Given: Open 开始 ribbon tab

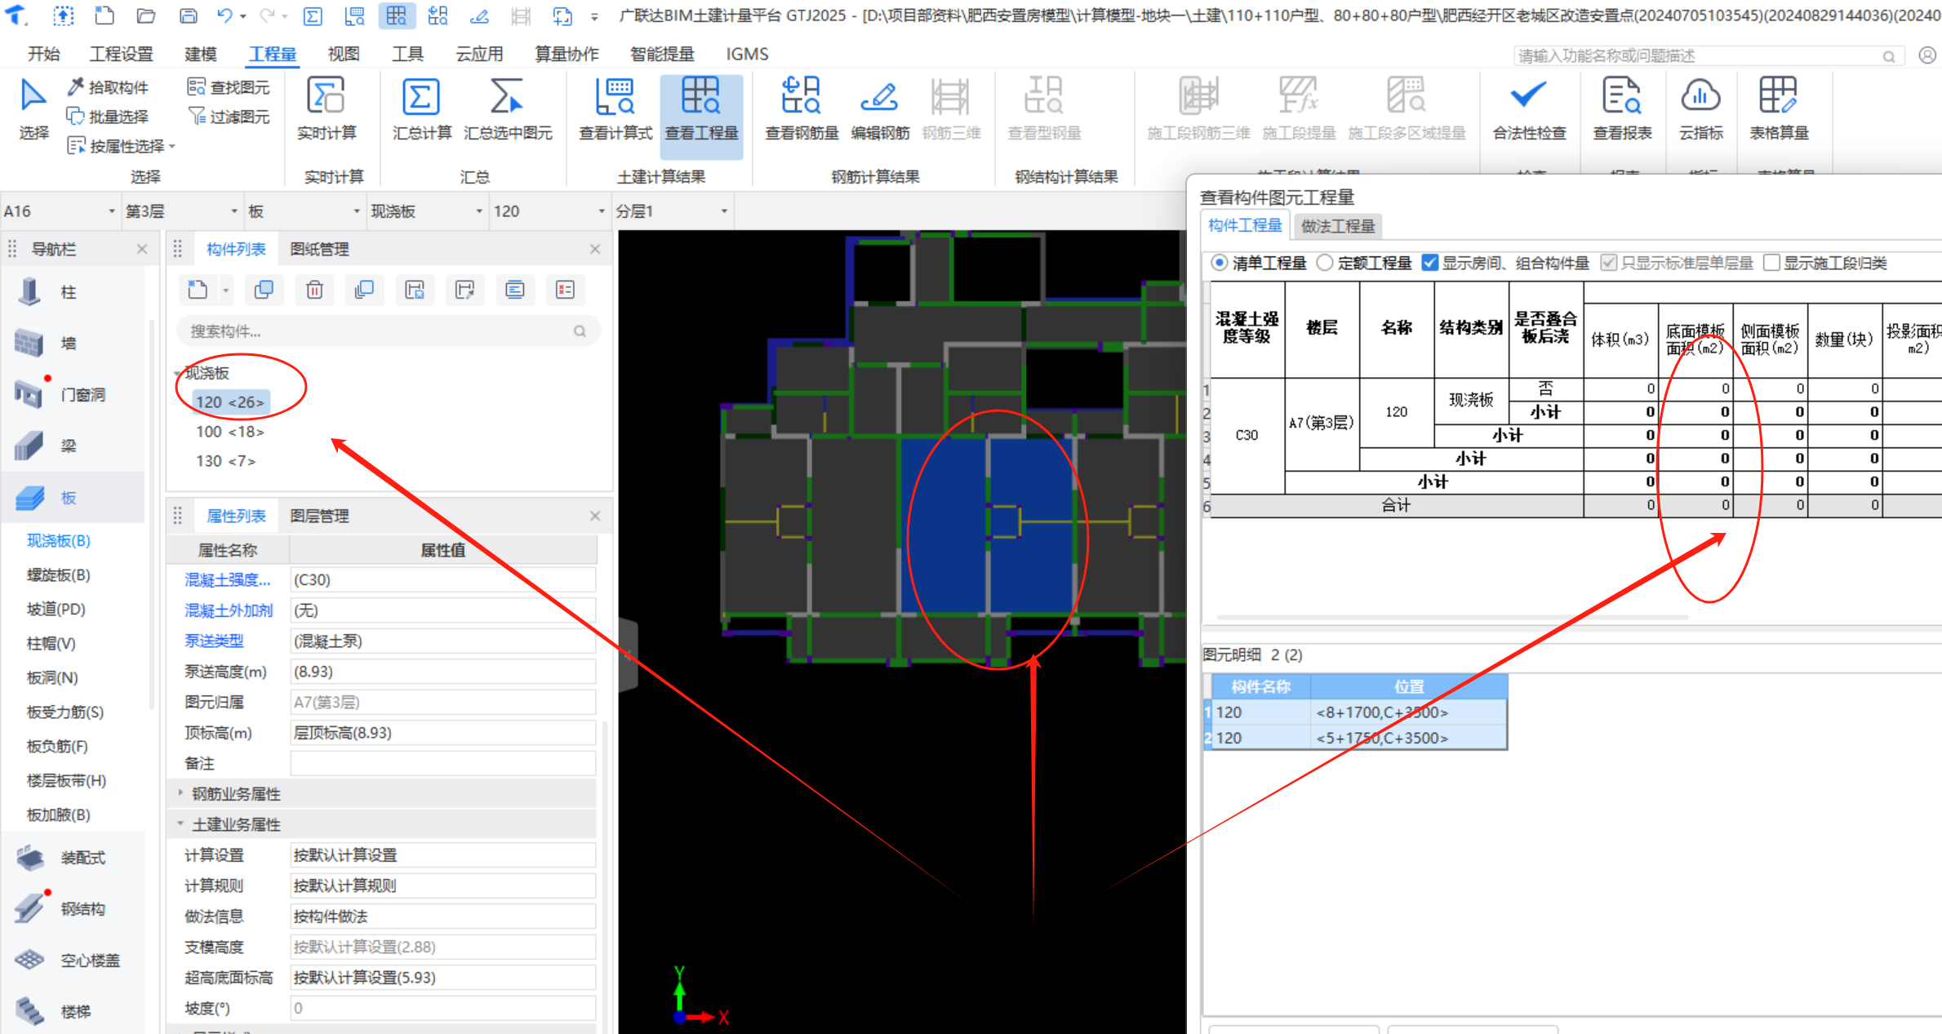Looking at the screenshot, I should point(44,54).
